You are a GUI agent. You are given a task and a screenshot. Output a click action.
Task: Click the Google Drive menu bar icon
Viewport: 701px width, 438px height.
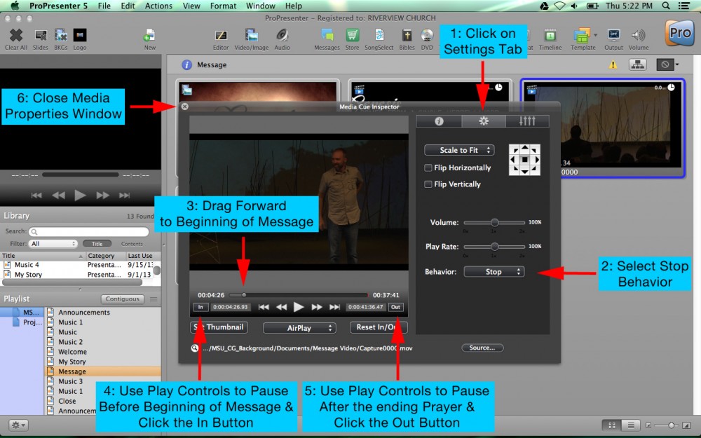coord(544,6)
